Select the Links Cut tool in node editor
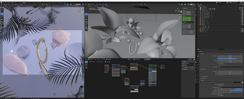 (86, 68)
